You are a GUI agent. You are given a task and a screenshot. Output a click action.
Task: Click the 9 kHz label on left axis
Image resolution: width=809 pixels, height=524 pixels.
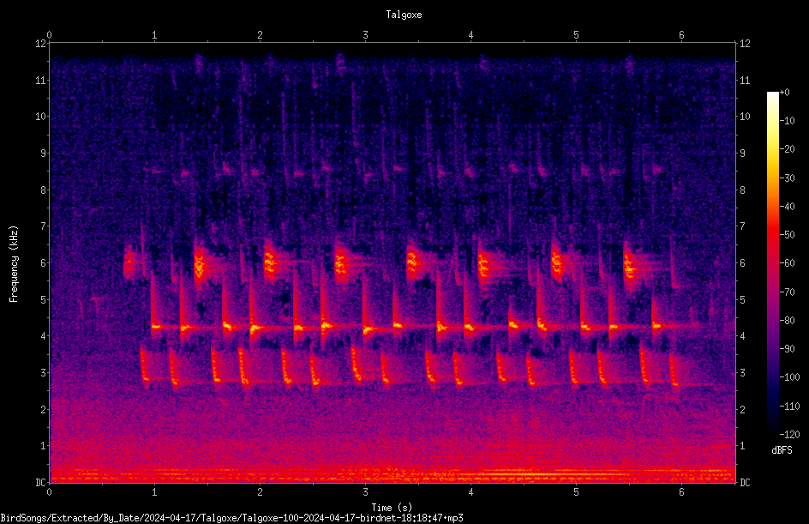click(44, 154)
